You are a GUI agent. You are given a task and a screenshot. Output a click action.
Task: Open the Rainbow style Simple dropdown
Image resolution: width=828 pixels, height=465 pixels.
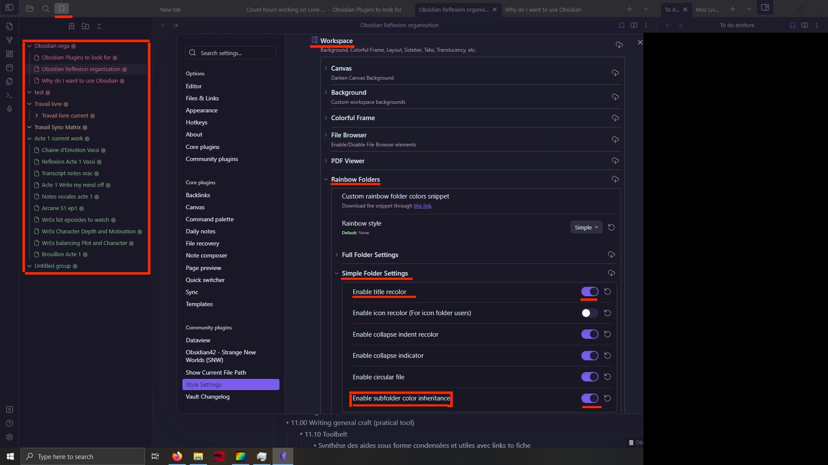[586, 227]
